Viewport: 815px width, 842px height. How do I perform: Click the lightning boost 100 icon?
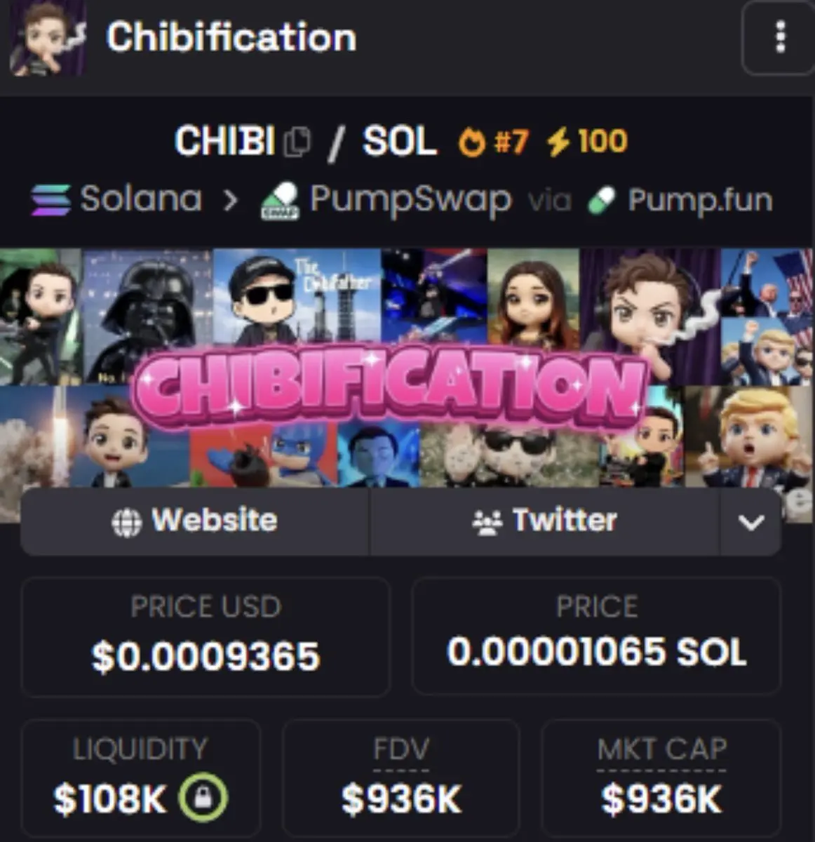(x=558, y=142)
